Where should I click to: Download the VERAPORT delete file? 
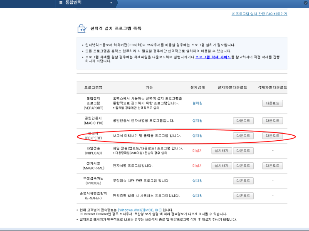point(272,103)
